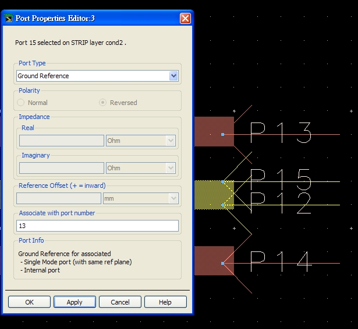
Task: Close the Port Properties Editor dialog
Action: (185, 18)
